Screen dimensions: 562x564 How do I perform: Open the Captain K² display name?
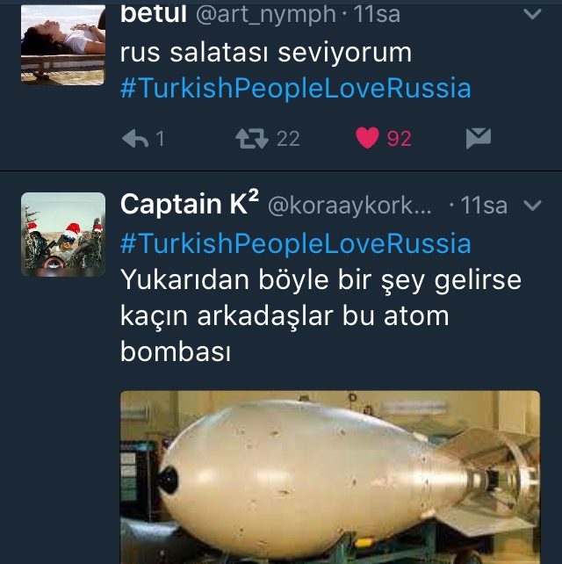190,203
